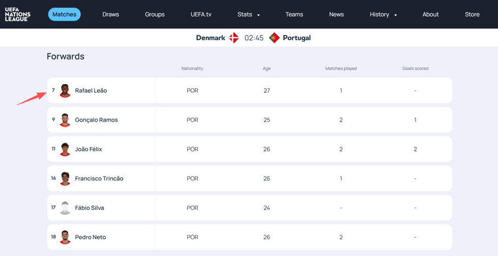Screen dimensions: 498x256
Task: Open UEFA.tv from navigation
Action: point(201,14)
